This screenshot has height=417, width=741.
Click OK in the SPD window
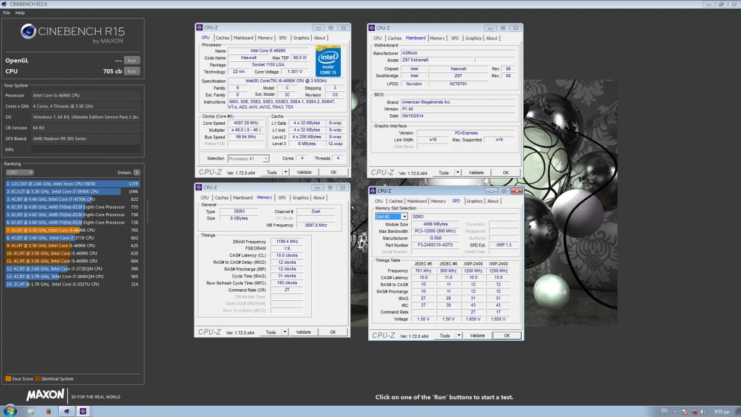pyautogui.click(x=507, y=335)
